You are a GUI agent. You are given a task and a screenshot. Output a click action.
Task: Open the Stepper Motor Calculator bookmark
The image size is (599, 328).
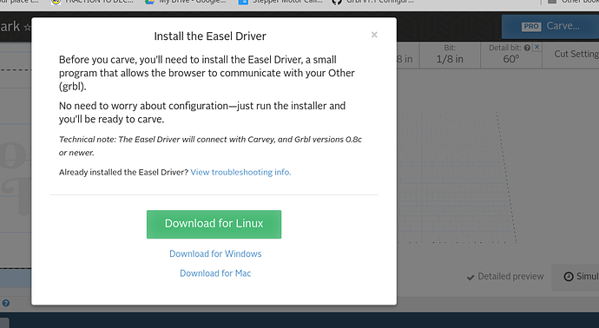tap(280, 2)
